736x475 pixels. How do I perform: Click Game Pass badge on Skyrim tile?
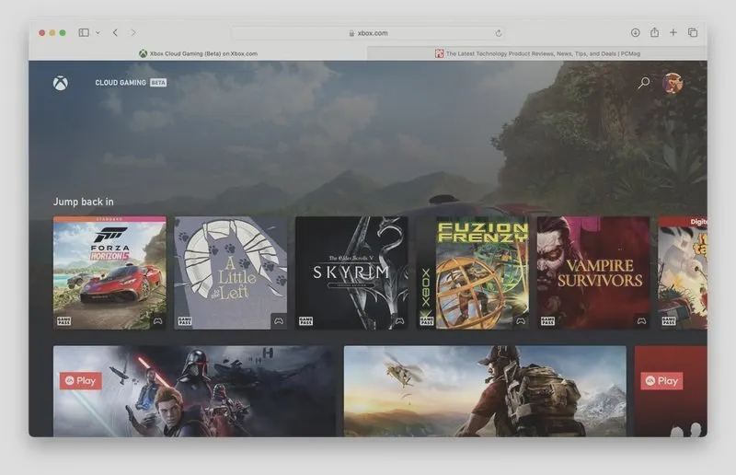tap(306, 321)
